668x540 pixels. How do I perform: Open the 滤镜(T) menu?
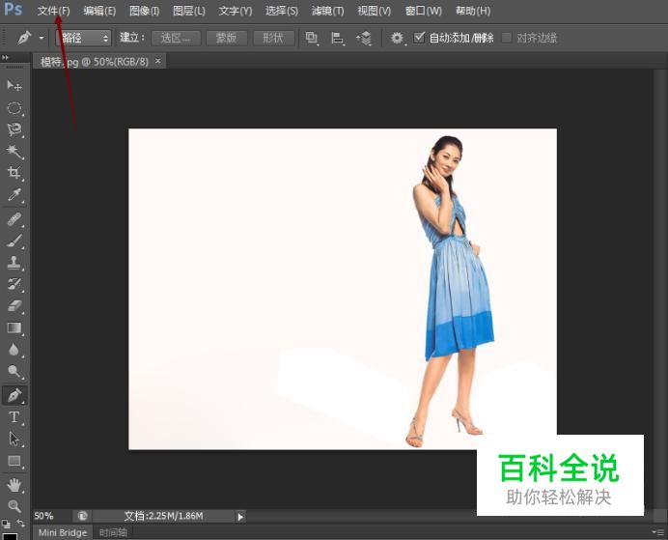click(x=327, y=11)
